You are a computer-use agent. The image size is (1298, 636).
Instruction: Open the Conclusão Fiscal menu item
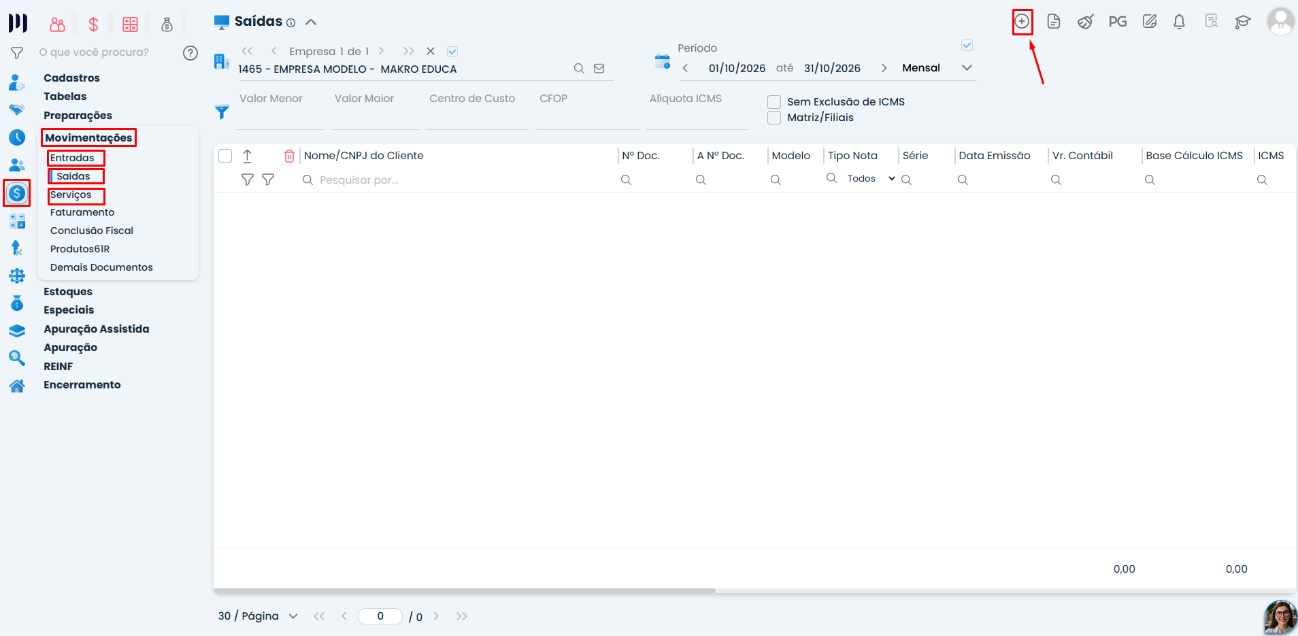pos(92,231)
